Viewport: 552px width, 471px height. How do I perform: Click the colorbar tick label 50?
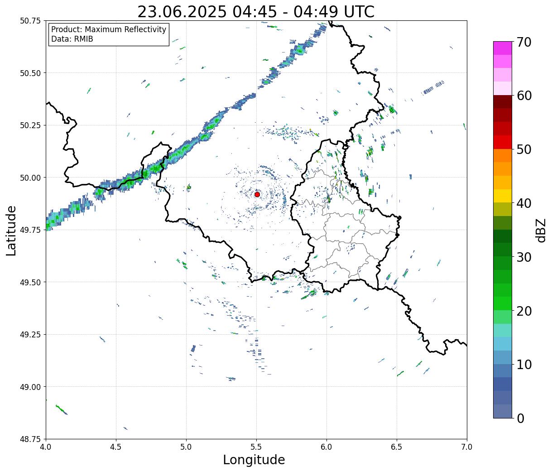[523, 149]
